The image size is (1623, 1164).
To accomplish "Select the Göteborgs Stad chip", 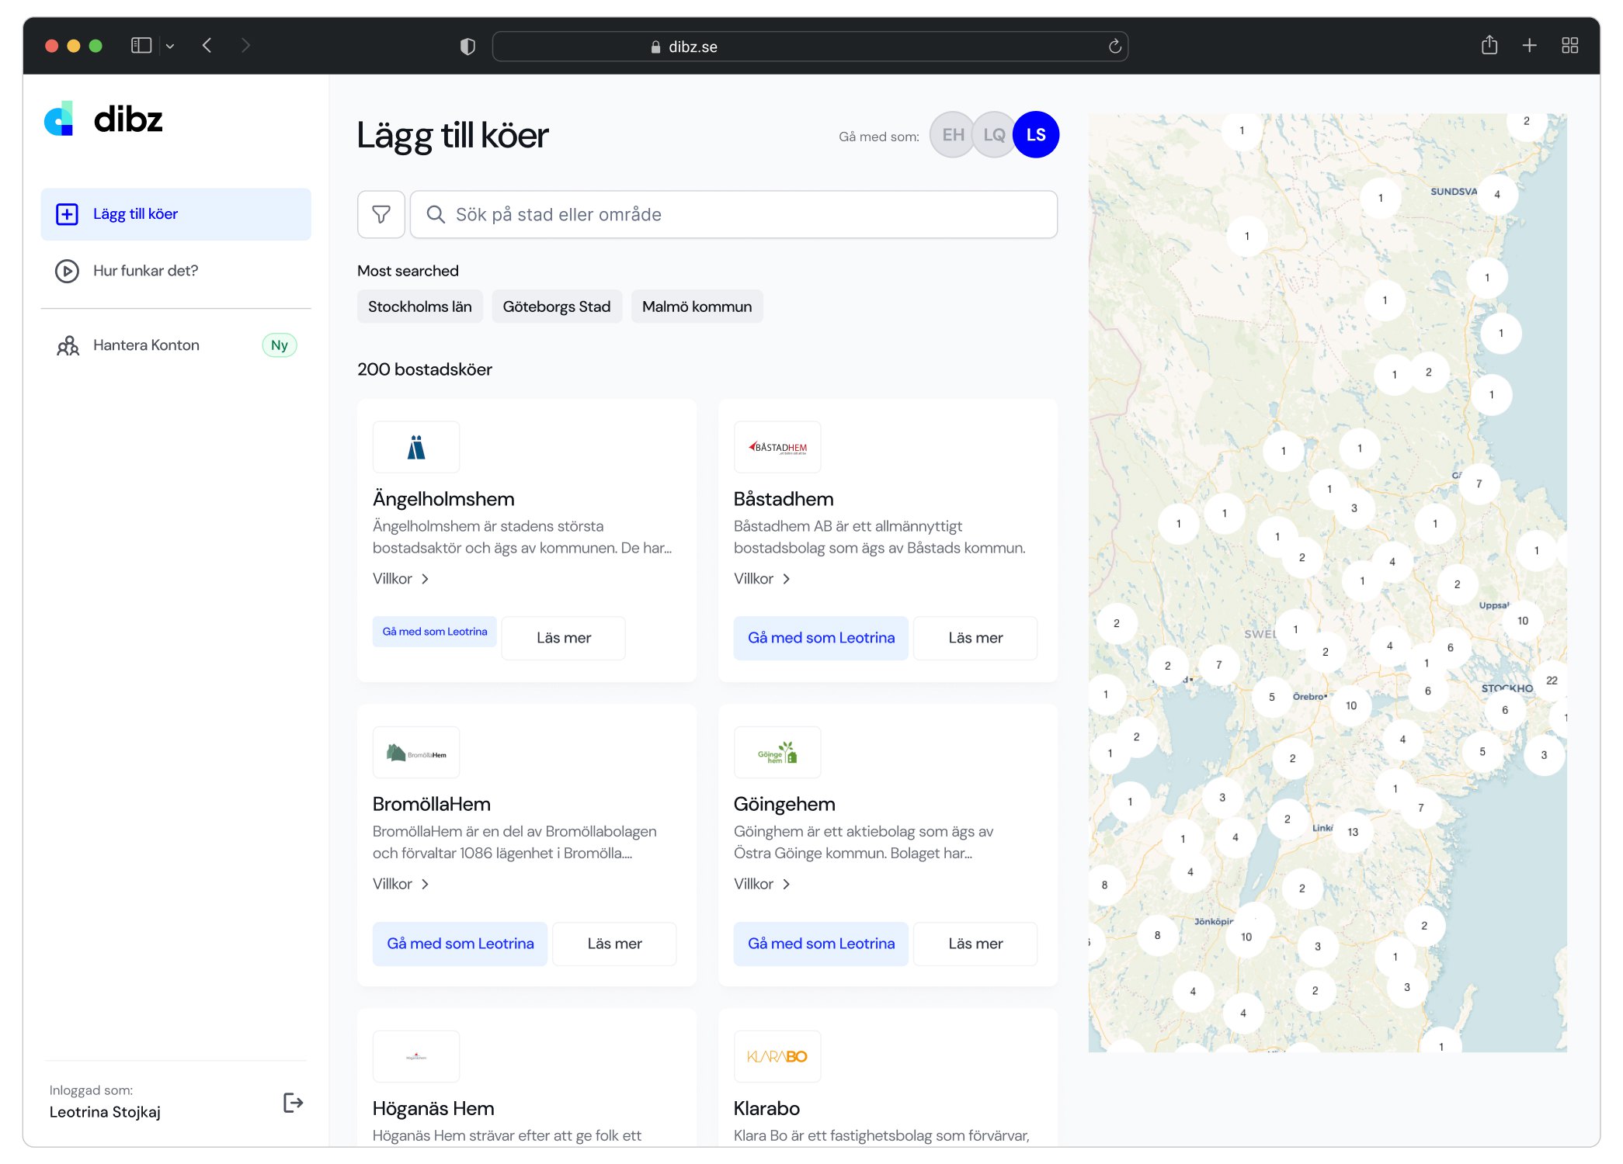I will (x=557, y=307).
